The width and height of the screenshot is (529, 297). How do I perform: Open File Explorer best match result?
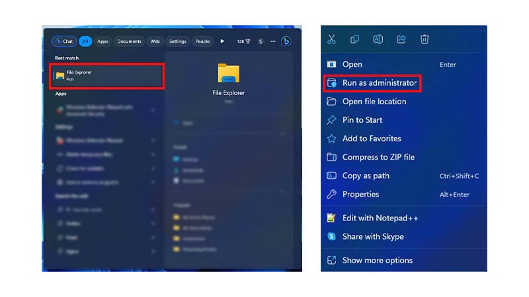[107, 76]
